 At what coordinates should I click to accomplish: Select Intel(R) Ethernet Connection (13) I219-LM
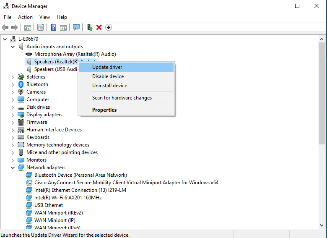(80, 190)
